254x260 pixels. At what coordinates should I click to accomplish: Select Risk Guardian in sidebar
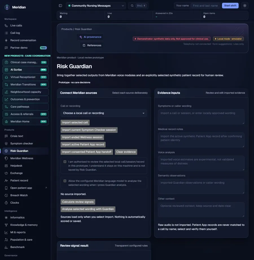pos(25,151)
